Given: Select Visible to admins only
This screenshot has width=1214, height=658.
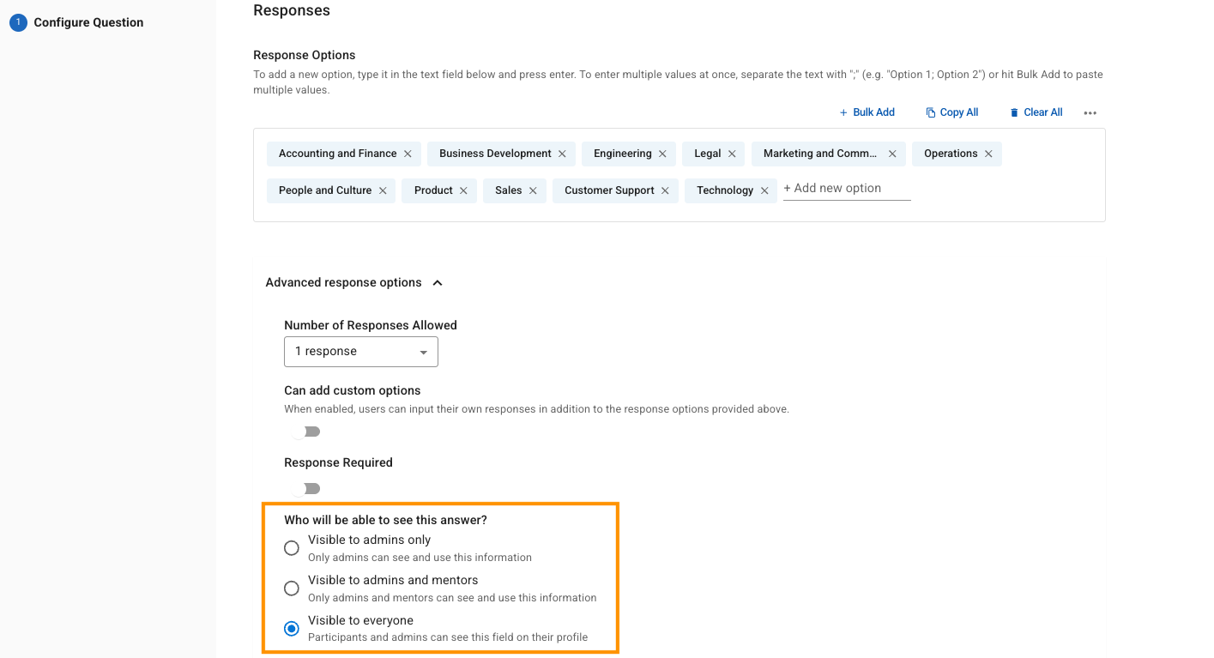Looking at the screenshot, I should tap(292, 547).
